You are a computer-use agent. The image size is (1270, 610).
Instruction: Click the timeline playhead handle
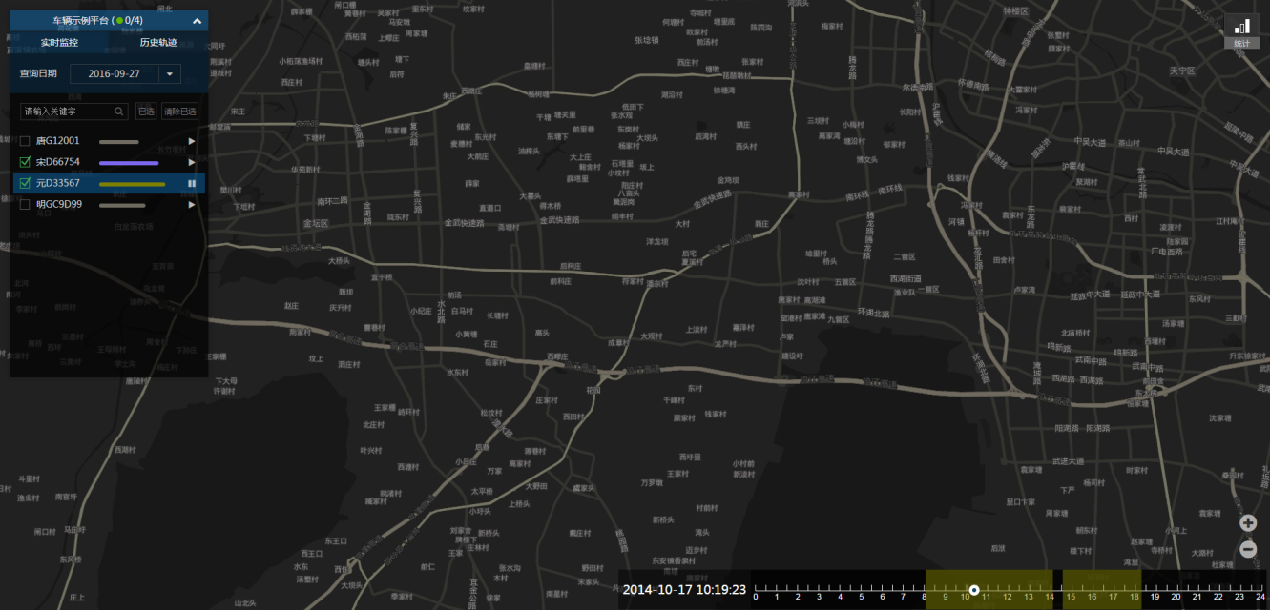[974, 590]
